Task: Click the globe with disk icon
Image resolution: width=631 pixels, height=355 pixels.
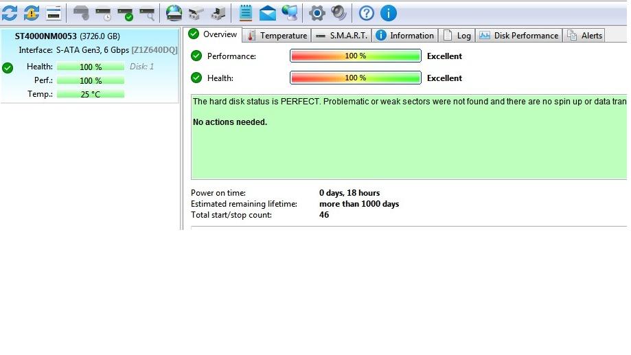Action: coord(174,13)
